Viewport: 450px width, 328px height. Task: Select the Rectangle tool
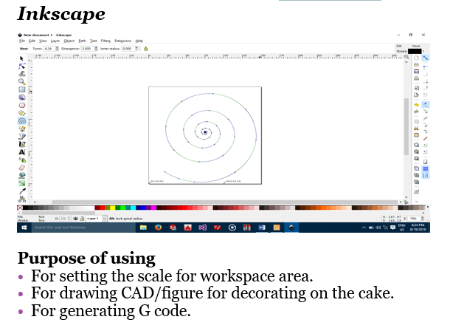click(x=22, y=89)
